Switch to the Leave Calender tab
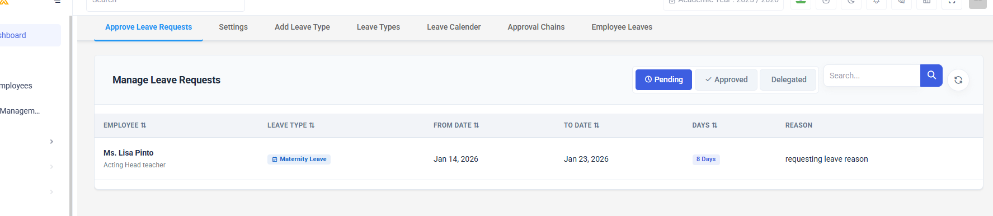 click(454, 27)
